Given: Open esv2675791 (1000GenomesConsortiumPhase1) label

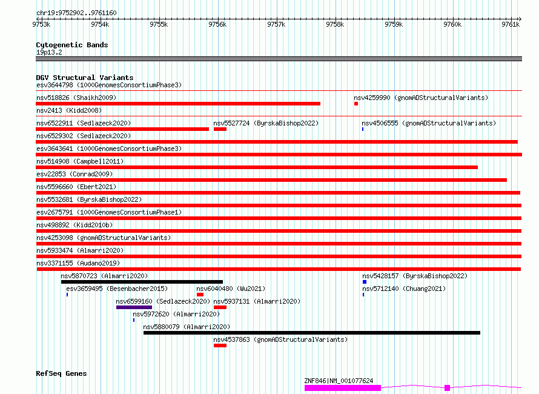Looking at the screenshot, I should click(109, 212).
